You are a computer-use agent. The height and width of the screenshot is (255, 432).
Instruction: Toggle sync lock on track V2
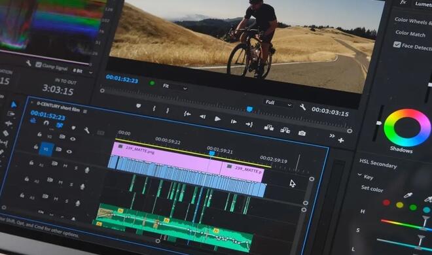pyautogui.click(x=62, y=137)
